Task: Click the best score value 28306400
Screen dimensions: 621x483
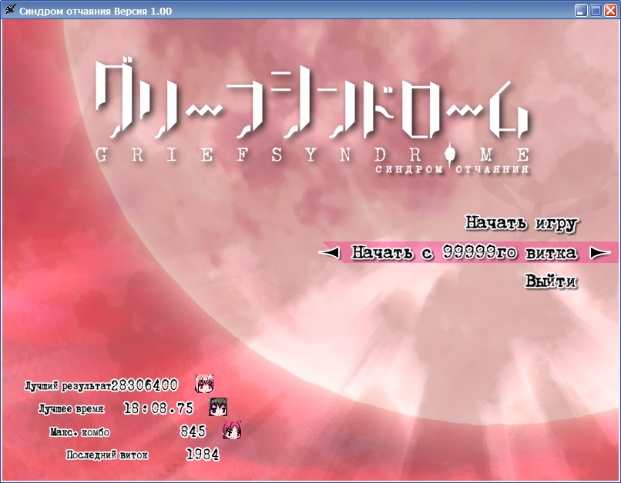Action: 145,385
